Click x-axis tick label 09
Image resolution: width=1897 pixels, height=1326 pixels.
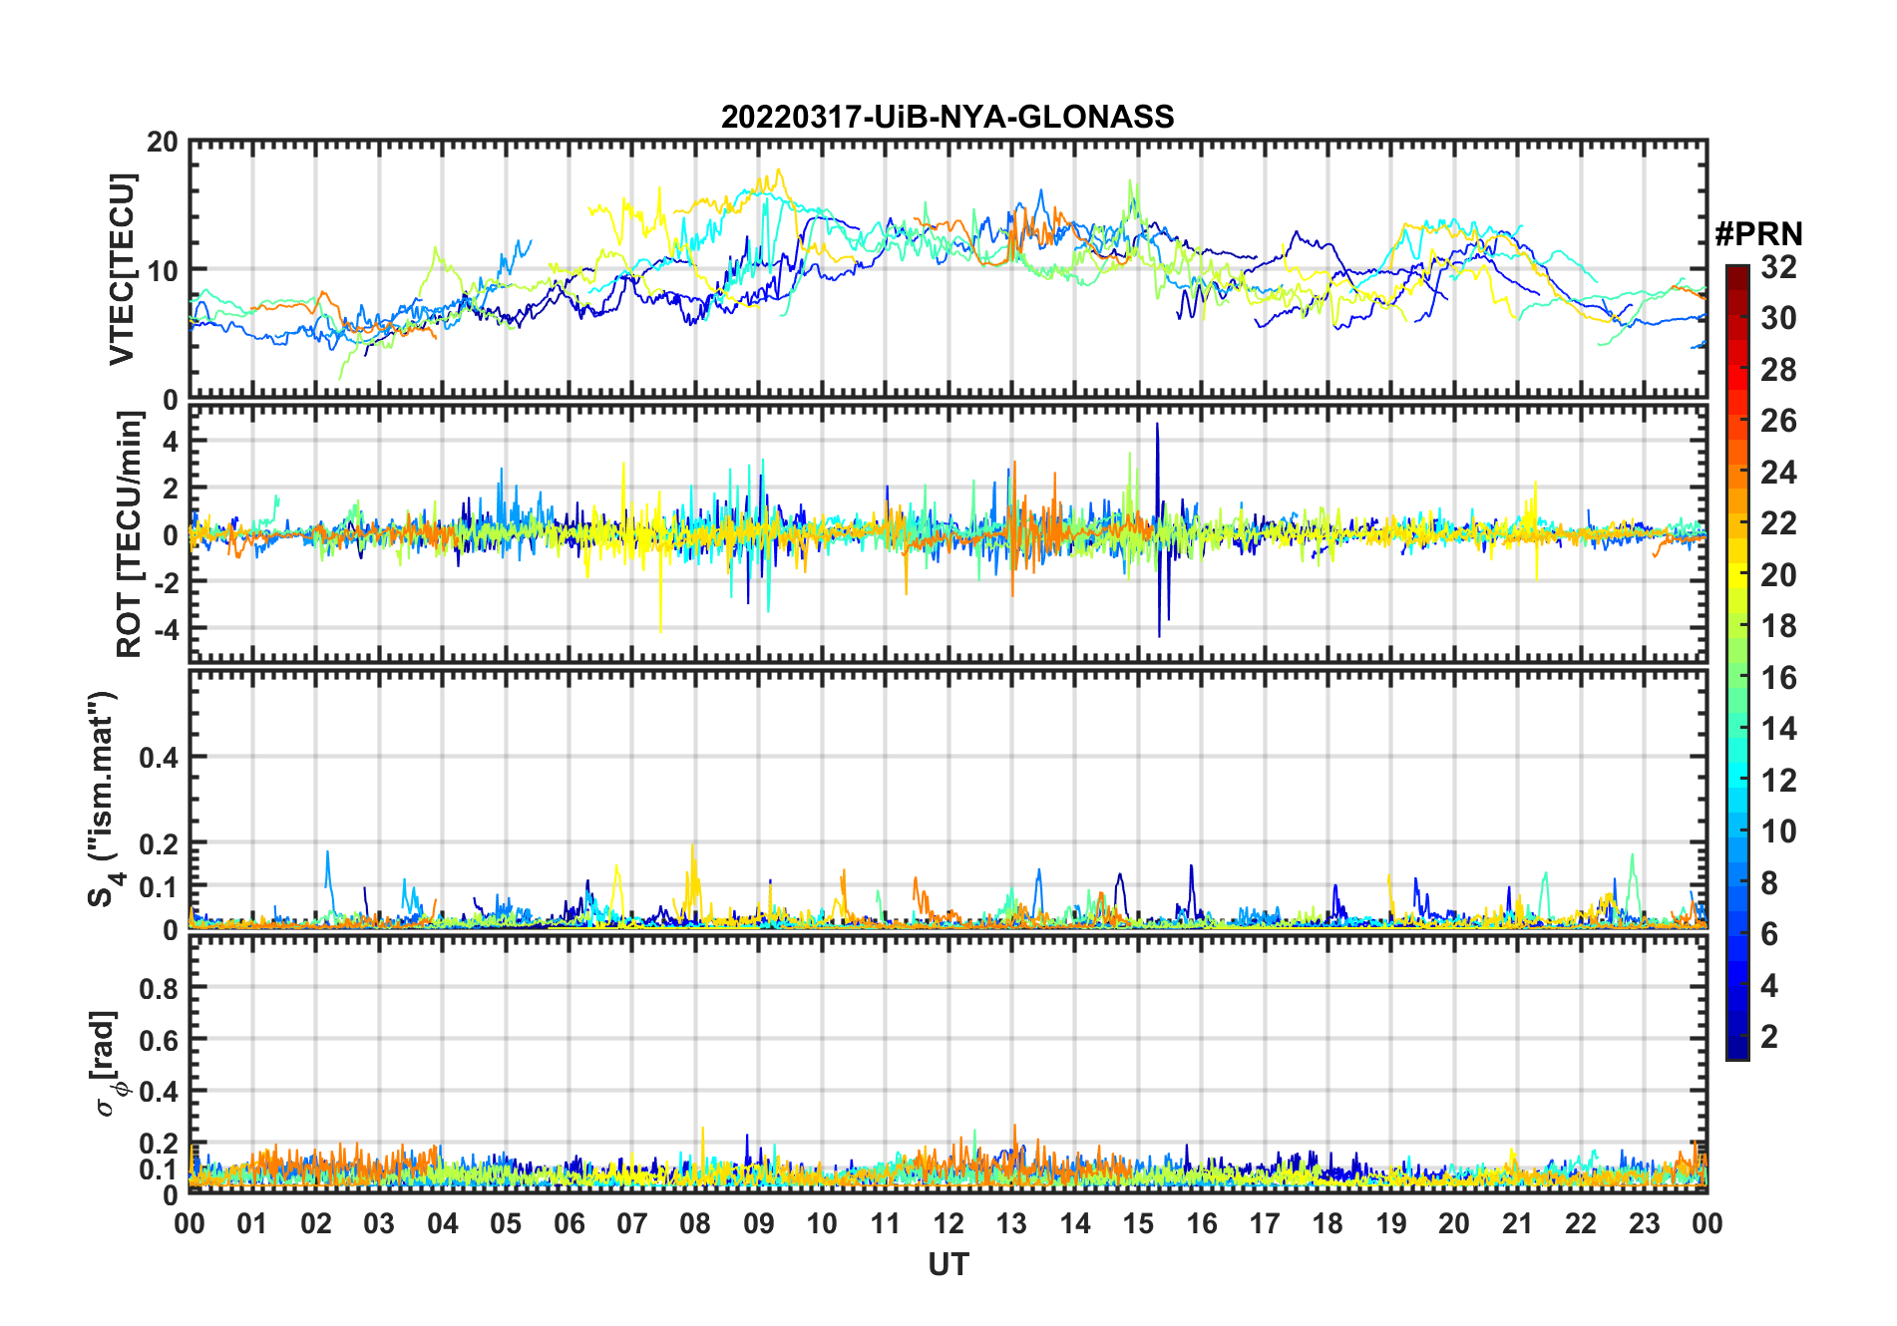(758, 1223)
